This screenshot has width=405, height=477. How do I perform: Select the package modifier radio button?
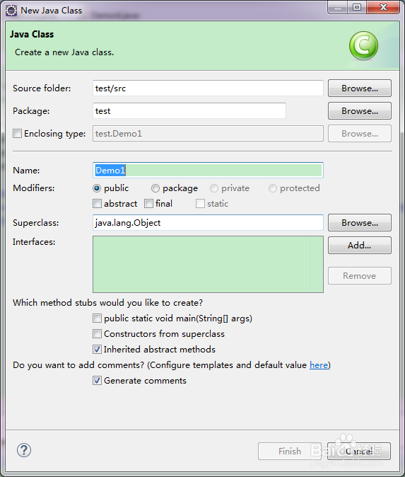(x=155, y=189)
